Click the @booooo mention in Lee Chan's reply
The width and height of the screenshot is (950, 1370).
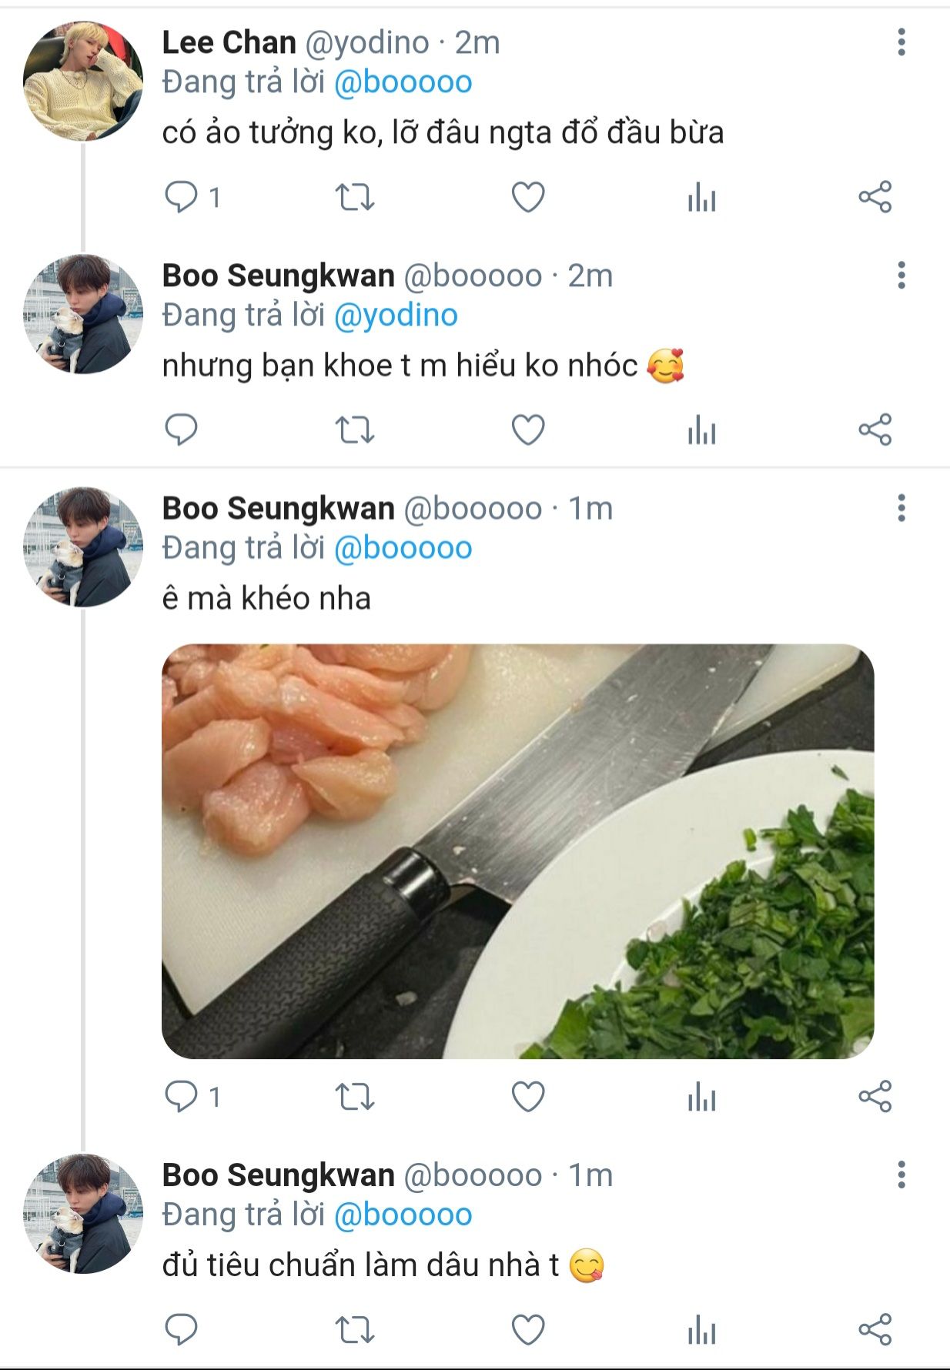coord(403,82)
